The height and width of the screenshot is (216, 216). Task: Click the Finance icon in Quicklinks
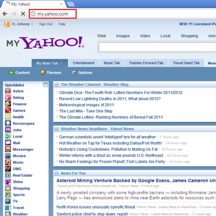[8, 104]
